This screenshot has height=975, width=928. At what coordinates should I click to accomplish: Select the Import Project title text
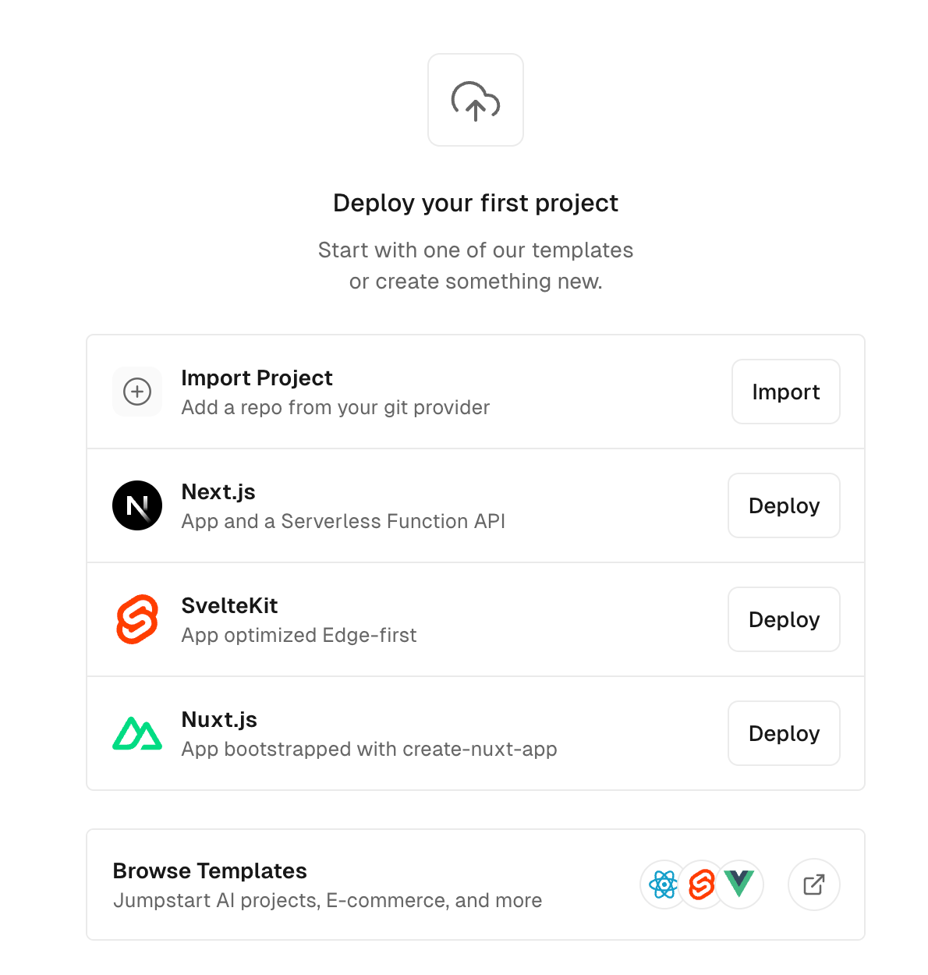pos(257,378)
